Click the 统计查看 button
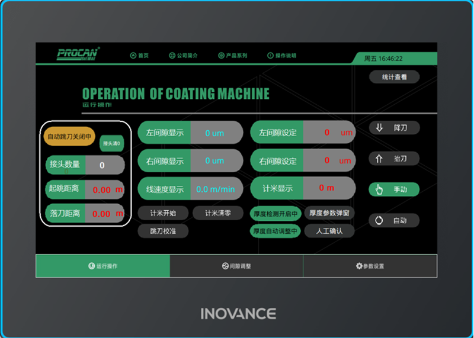Screen dimensions: 474x338 click(x=394, y=77)
